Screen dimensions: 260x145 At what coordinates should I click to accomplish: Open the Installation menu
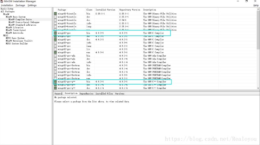pos(7,5)
